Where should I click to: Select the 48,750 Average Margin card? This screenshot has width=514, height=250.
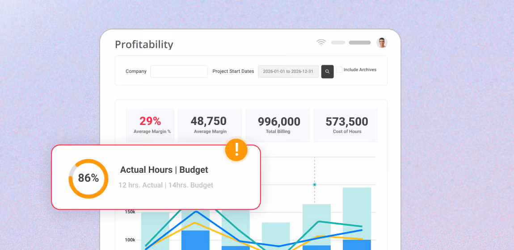[x=210, y=125]
